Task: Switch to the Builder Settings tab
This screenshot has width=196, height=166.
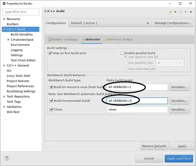Action: tap(63, 39)
